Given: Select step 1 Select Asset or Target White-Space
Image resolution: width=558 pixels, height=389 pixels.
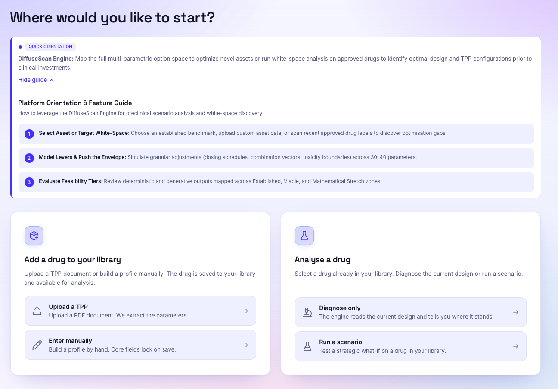Looking at the screenshot, I should pyautogui.click(x=276, y=134).
